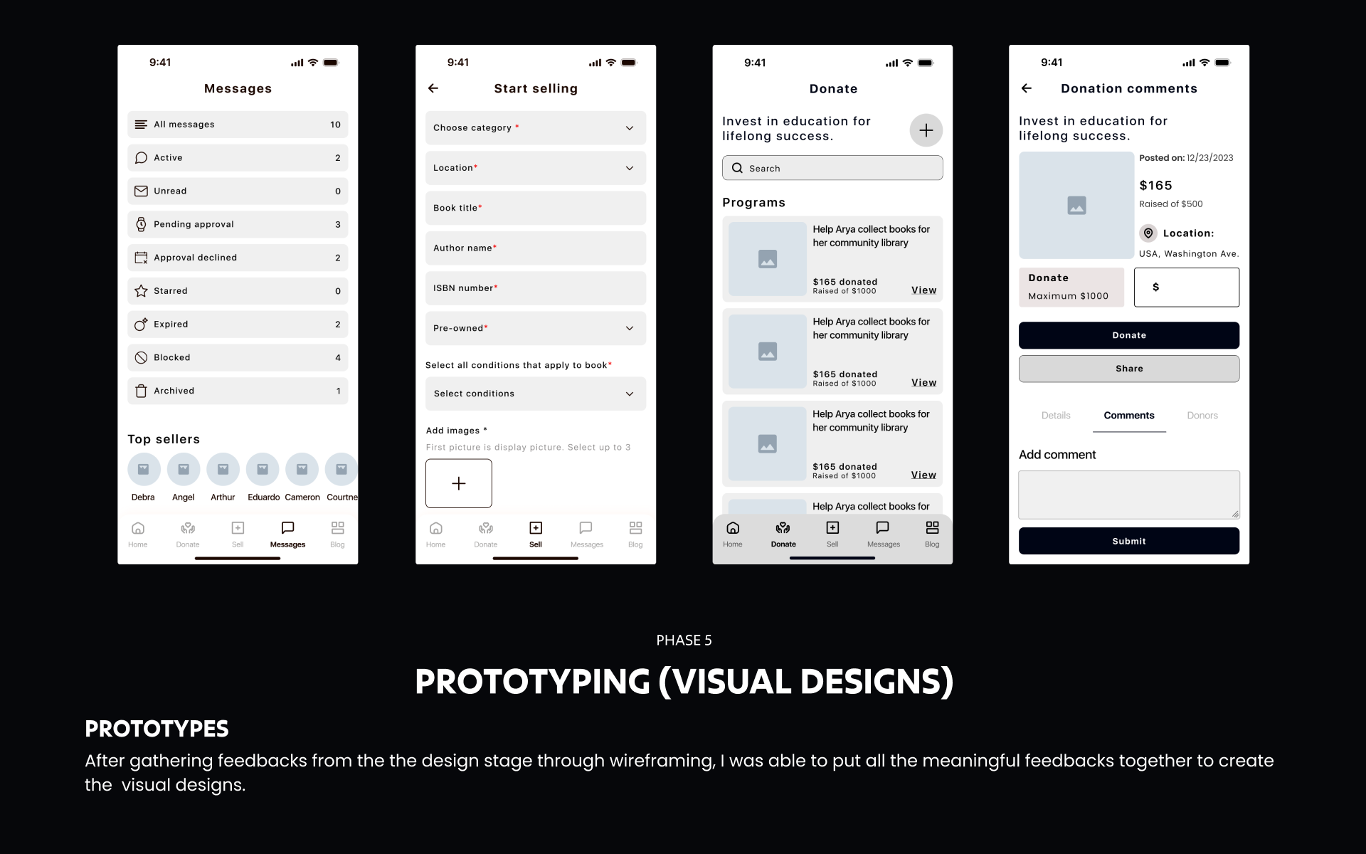Viewport: 1366px width, 854px height.
Task: Select Starred messages filter
Action: 238,290
